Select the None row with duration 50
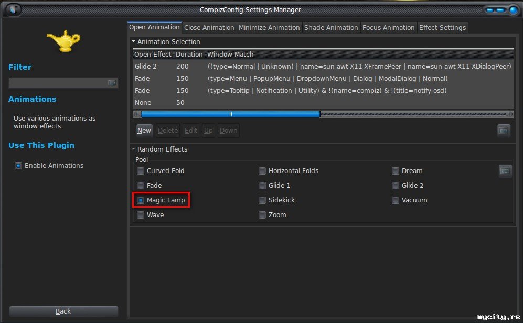 pyautogui.click(x=323, y=103)
